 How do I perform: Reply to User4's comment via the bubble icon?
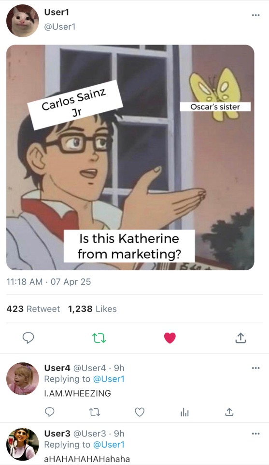(x=50, y=412)
